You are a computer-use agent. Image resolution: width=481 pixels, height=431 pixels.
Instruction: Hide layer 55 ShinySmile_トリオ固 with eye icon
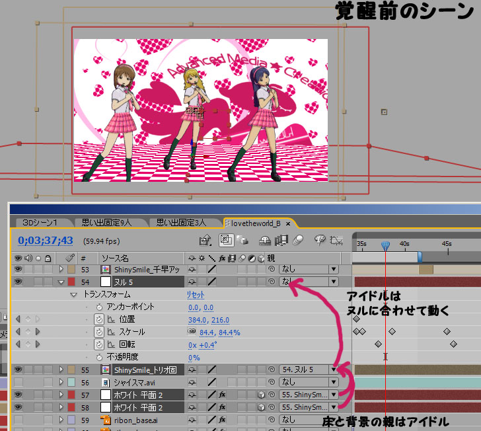click(x=18, y=370)
